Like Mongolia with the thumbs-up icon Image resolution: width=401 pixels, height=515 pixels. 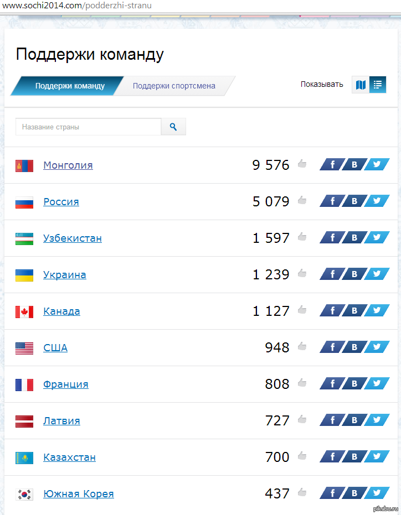click(302, 164)
